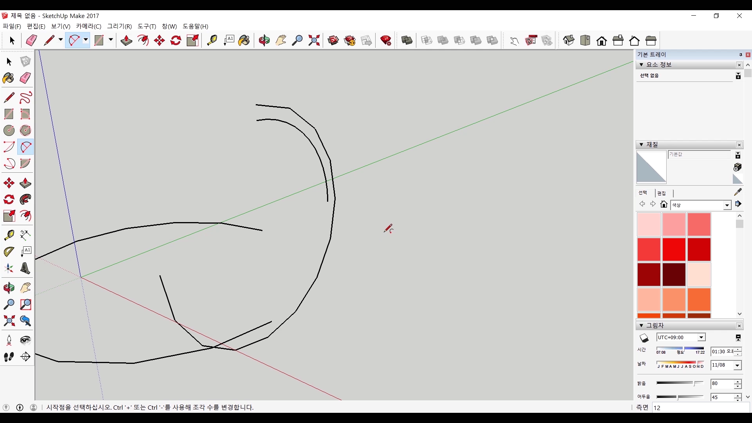Select the Protractor tool
The height and width of the screenshot is (423, 752).
coord(9,251)
